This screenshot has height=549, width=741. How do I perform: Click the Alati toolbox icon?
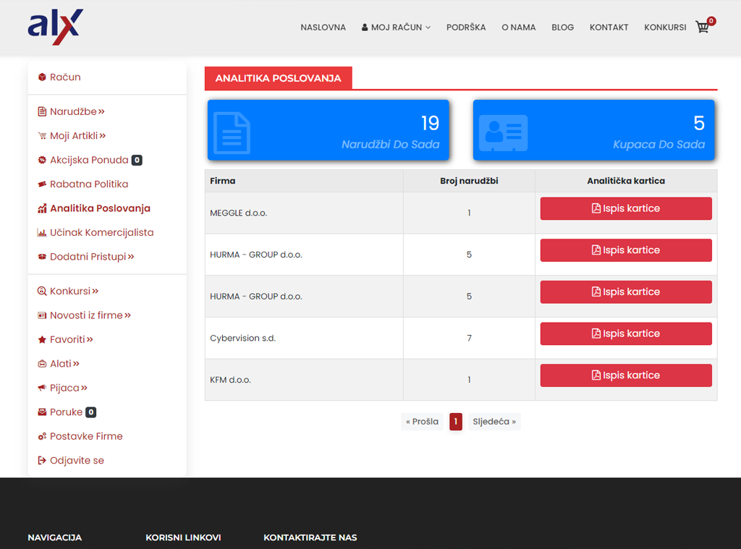pyautogui.click(x=42, y=363)
